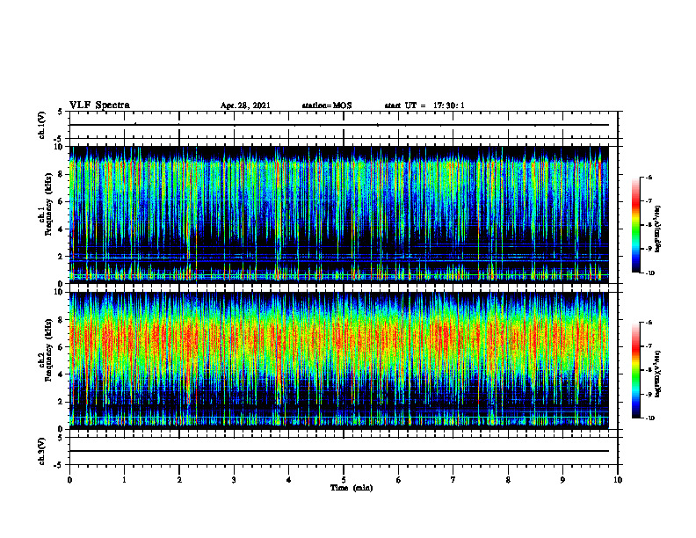Click the "Time (min)" axis label
The height and width of the screenshot is (538, 696).
pos(352,488)
